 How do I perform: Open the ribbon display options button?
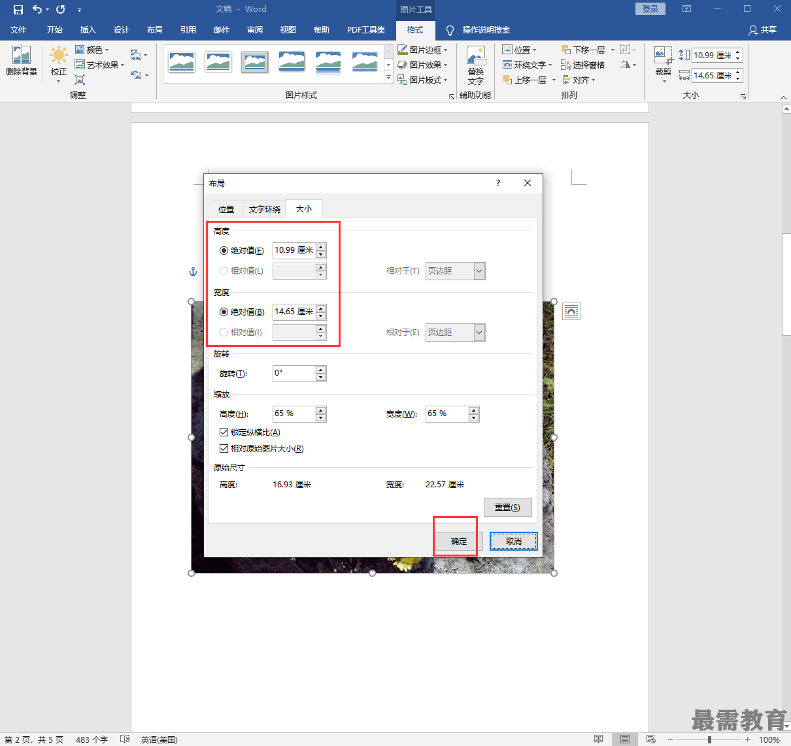686,9
